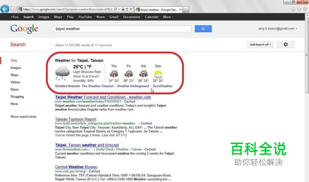Open Calendar in Google top bar

(151, 17)
